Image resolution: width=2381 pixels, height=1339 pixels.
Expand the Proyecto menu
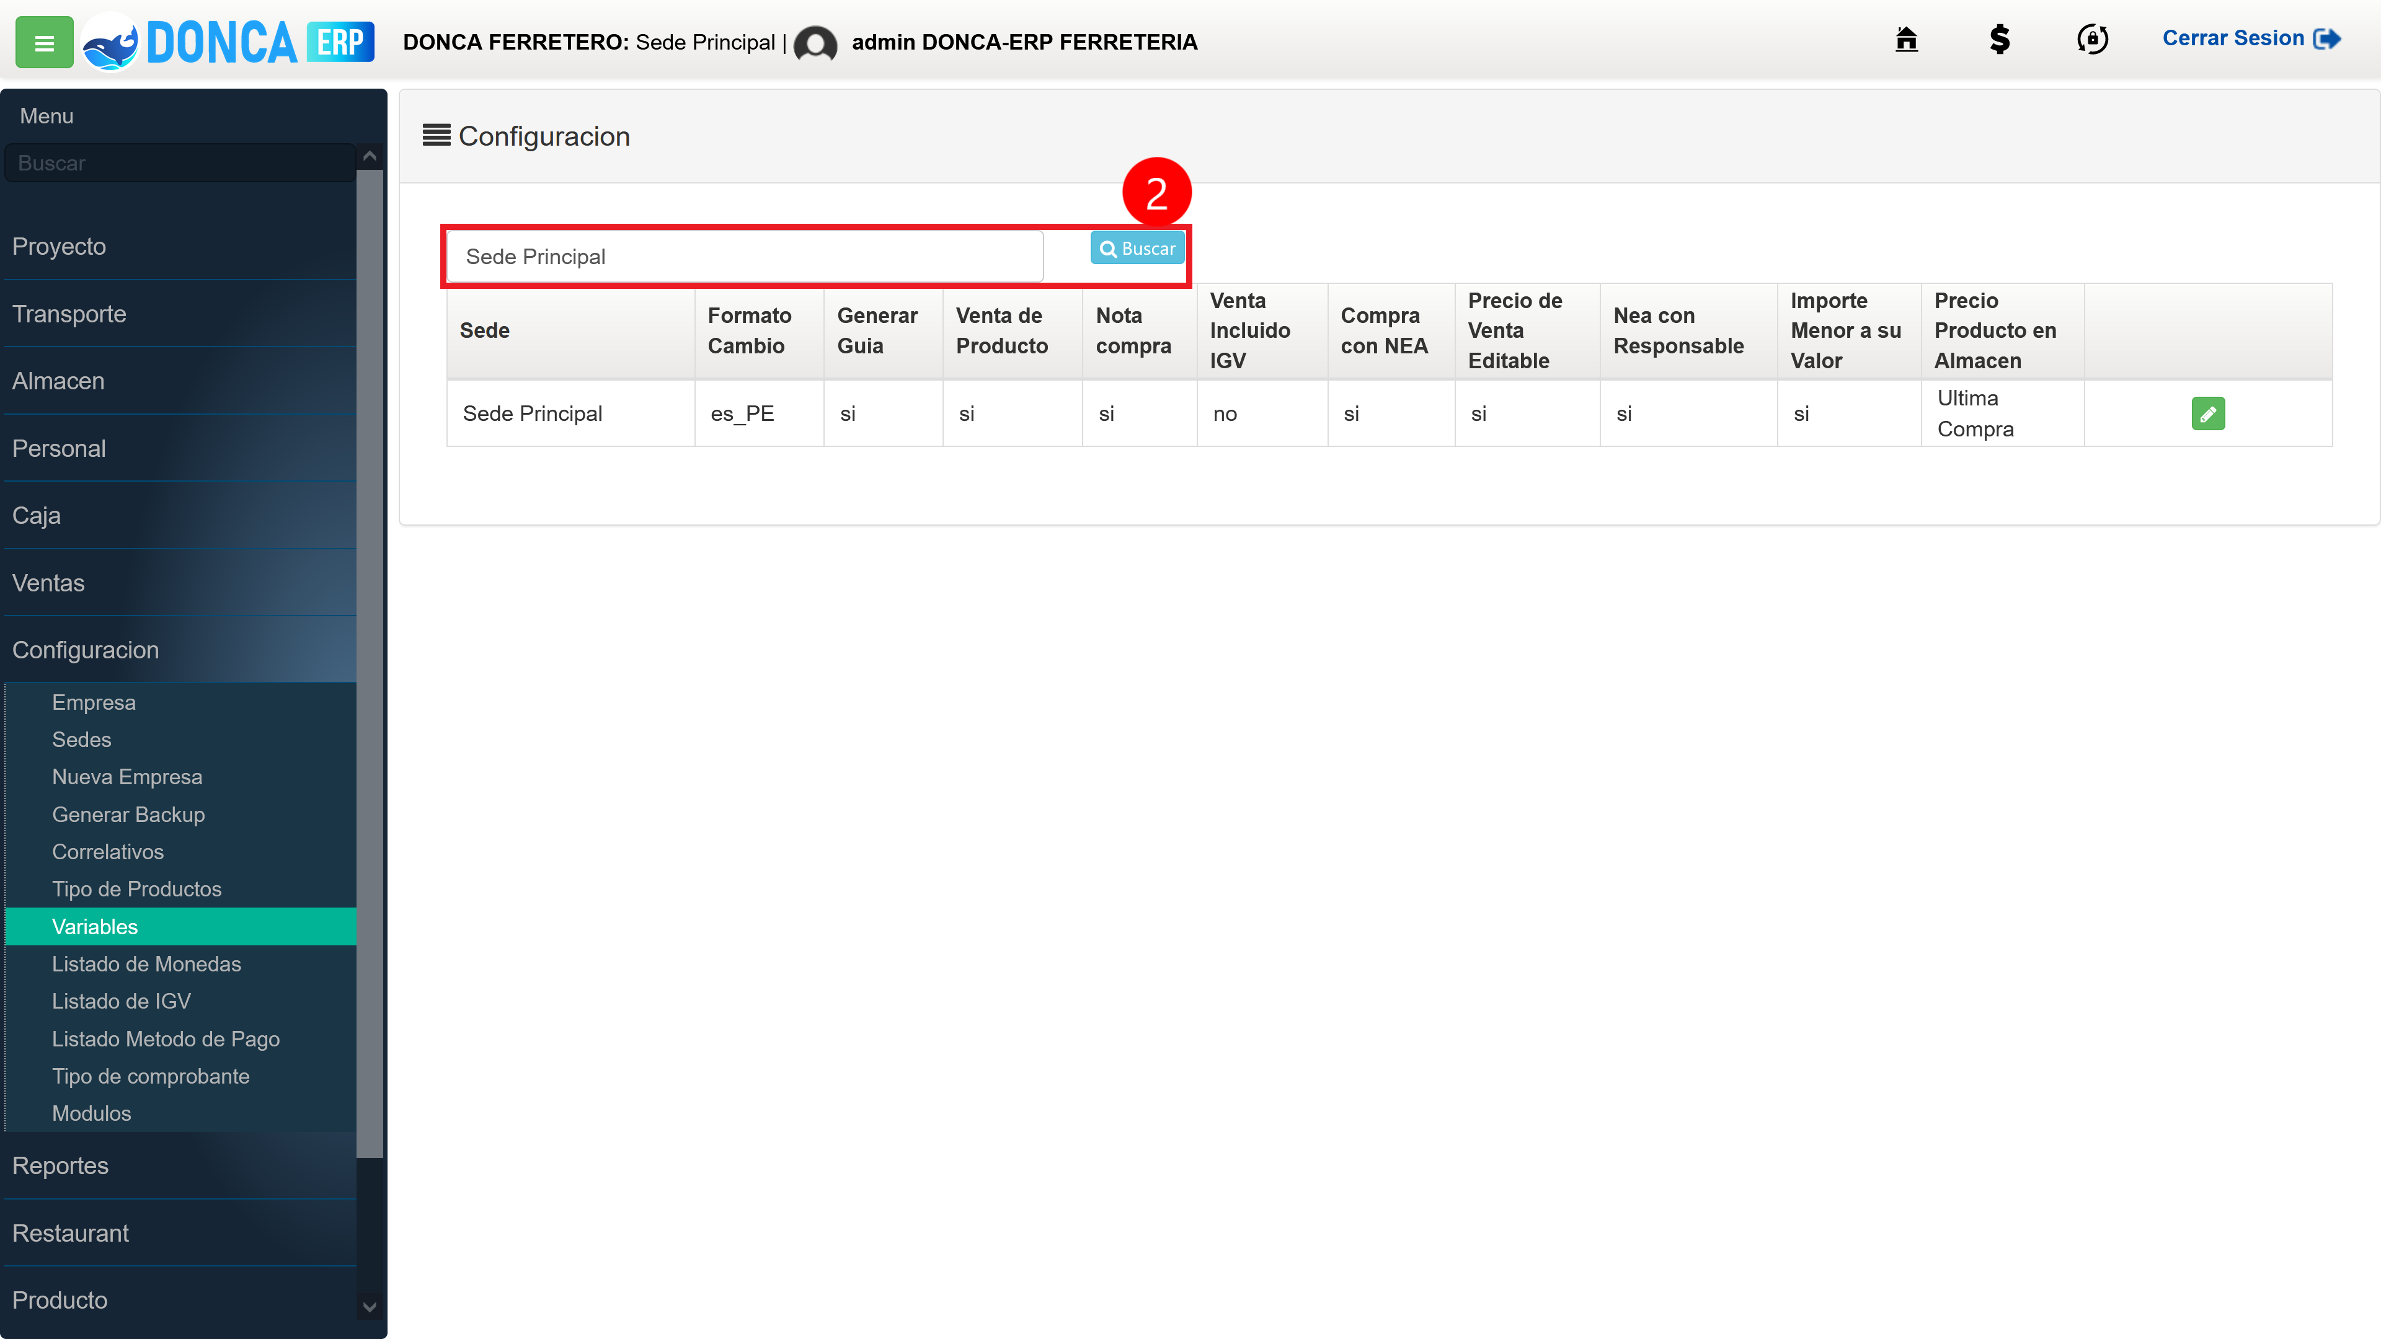pyautogui.click(x=180, y=247)
